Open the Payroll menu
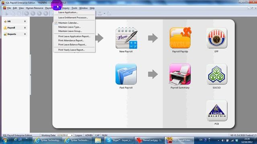The width and height of the screenshot is (257, 144). click(x=49, y=8)
